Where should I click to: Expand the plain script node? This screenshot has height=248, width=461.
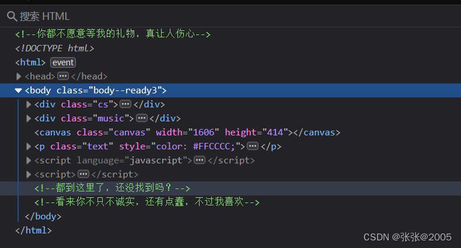(28, 174)
